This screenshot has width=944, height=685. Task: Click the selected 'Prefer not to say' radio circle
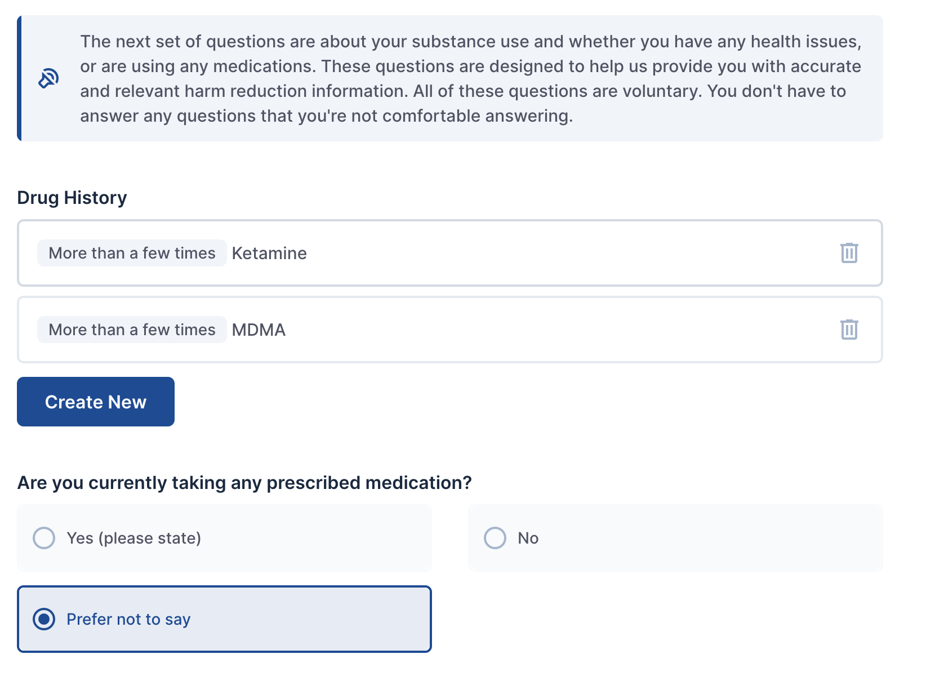pos(44,619)
